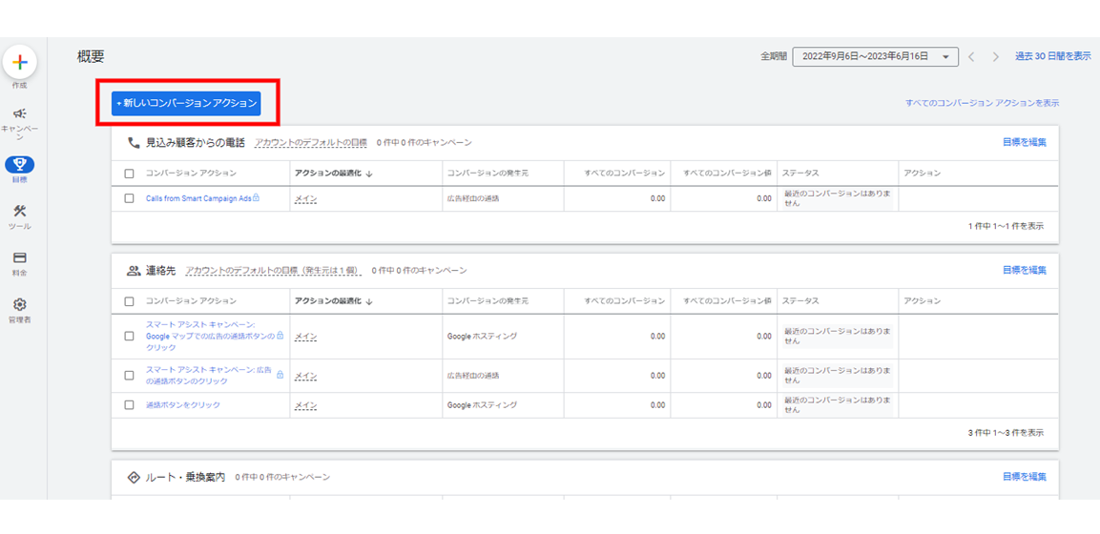The image size is (1100, 534).
Task: Open the Calls from Smart Campaign Ads link
Action: tap(198, 198)
